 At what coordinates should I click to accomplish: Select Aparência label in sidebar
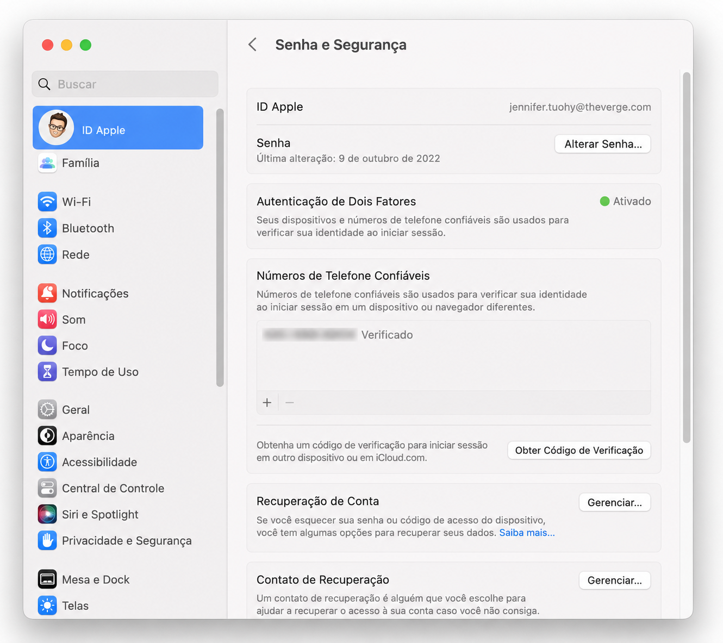pyautogui.click(x=88, y=436)
